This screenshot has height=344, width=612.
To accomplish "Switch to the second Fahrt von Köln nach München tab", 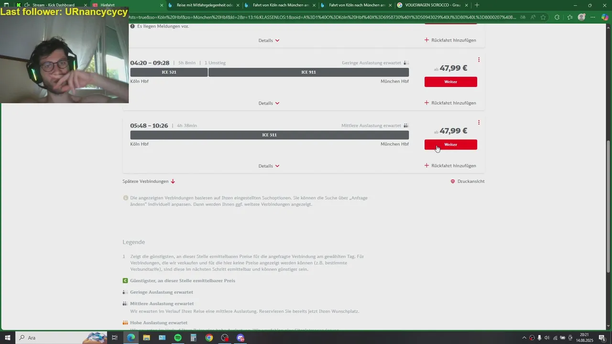I will (357, 5).
